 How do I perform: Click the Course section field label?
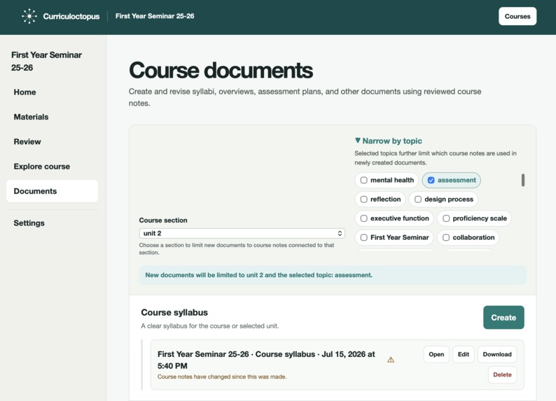tap(163, 220)
